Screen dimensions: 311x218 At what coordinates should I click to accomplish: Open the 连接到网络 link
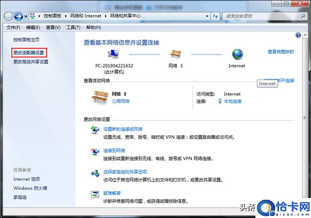tap(114, 151)
